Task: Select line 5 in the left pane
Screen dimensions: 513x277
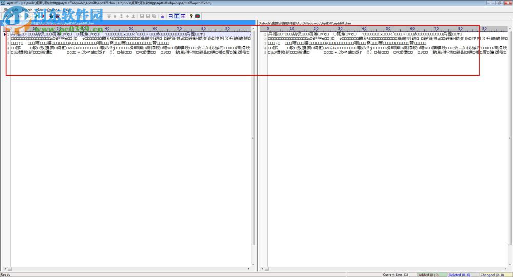Action: coord(131,52)
